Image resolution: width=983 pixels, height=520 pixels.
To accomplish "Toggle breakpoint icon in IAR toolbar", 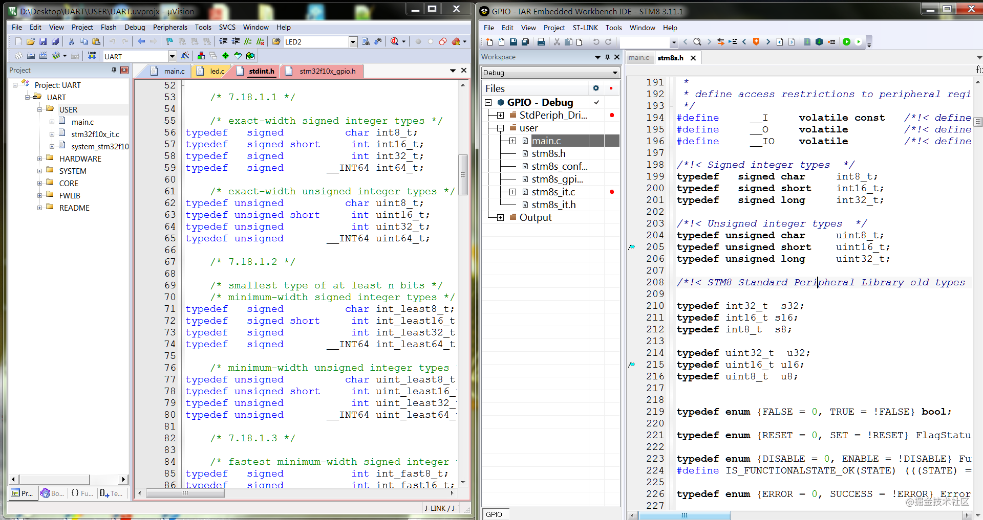I will pos(832,42).
